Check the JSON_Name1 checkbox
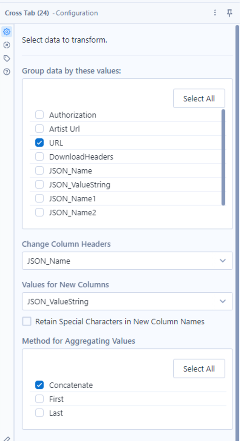Image resolution: width=240 pixels, height=441 pixels. pos(40,199)
